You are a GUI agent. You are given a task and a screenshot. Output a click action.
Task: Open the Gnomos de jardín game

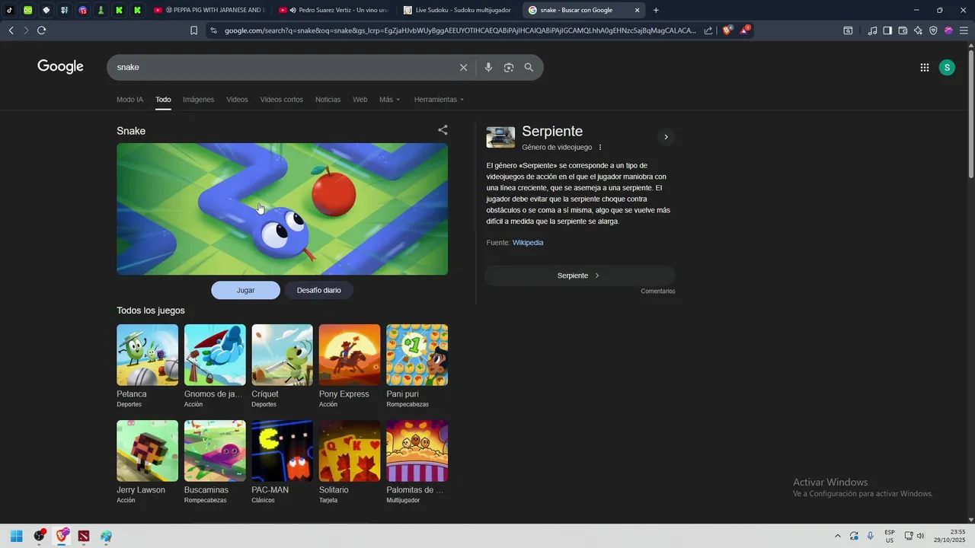tap(215, 355)
